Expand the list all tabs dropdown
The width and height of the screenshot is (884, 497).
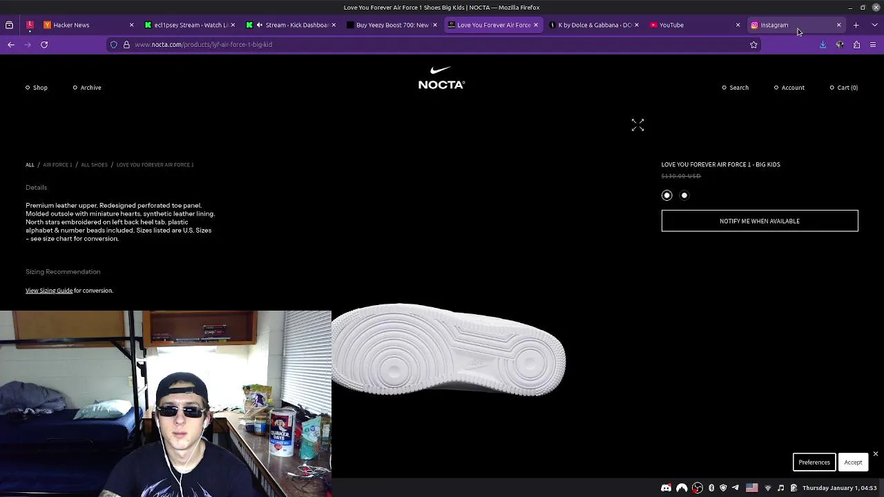pos(874,25)
